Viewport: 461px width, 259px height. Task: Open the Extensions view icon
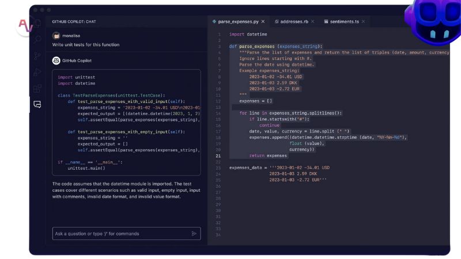37,88
